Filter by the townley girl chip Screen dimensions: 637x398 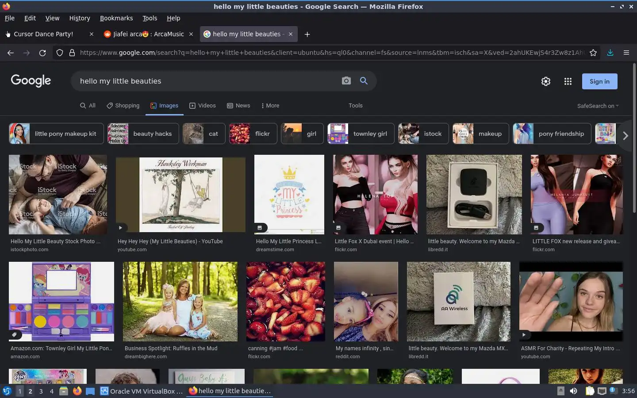coord(361,134)
